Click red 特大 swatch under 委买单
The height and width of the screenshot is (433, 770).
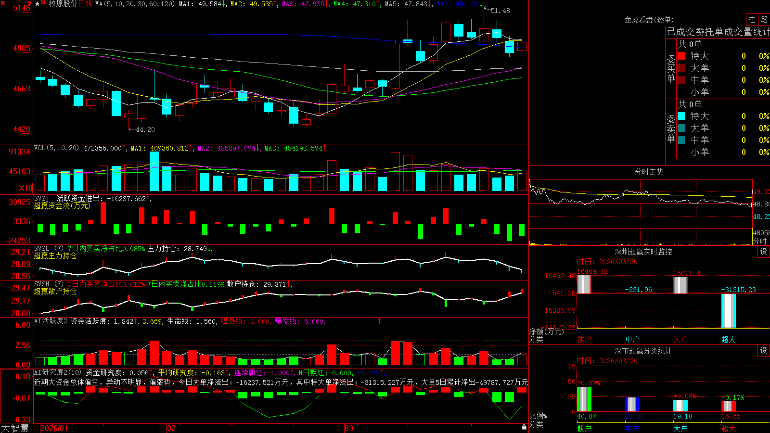[x=681, y=56]
